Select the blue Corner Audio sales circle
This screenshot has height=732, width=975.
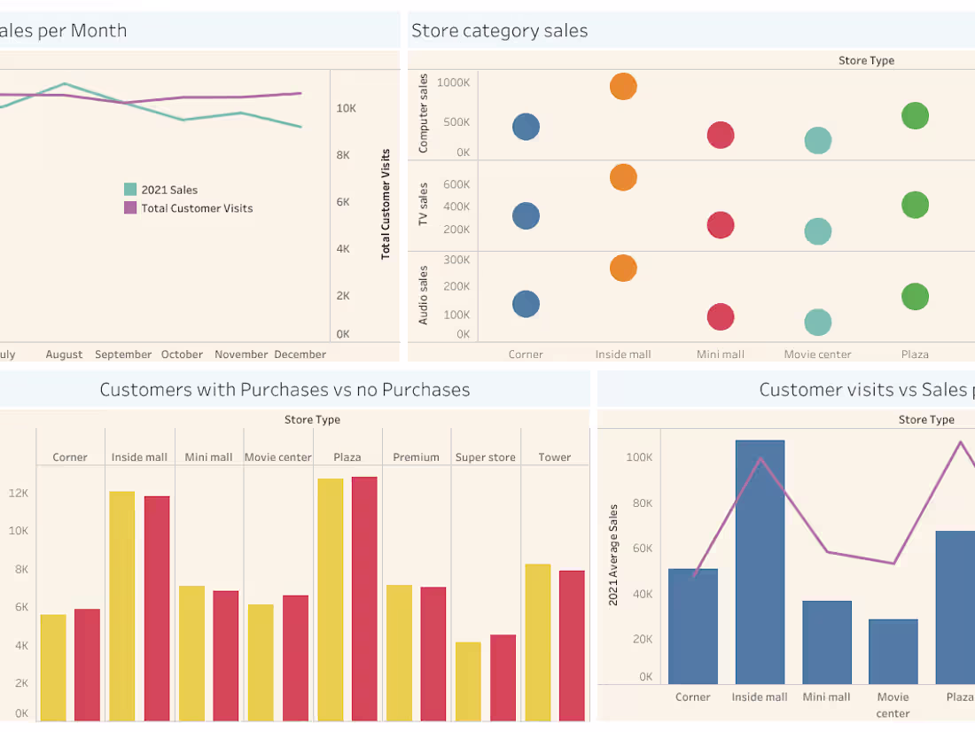pyautogui.click(x=526, y=304)
